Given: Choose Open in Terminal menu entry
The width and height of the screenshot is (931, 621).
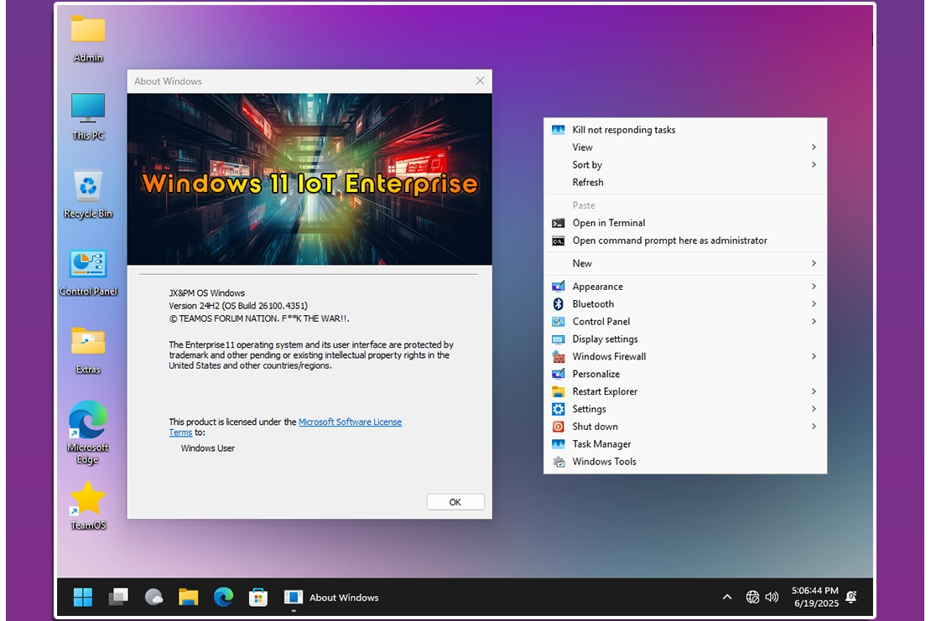Looking at the screenshot, I should (x=685, y=223).
